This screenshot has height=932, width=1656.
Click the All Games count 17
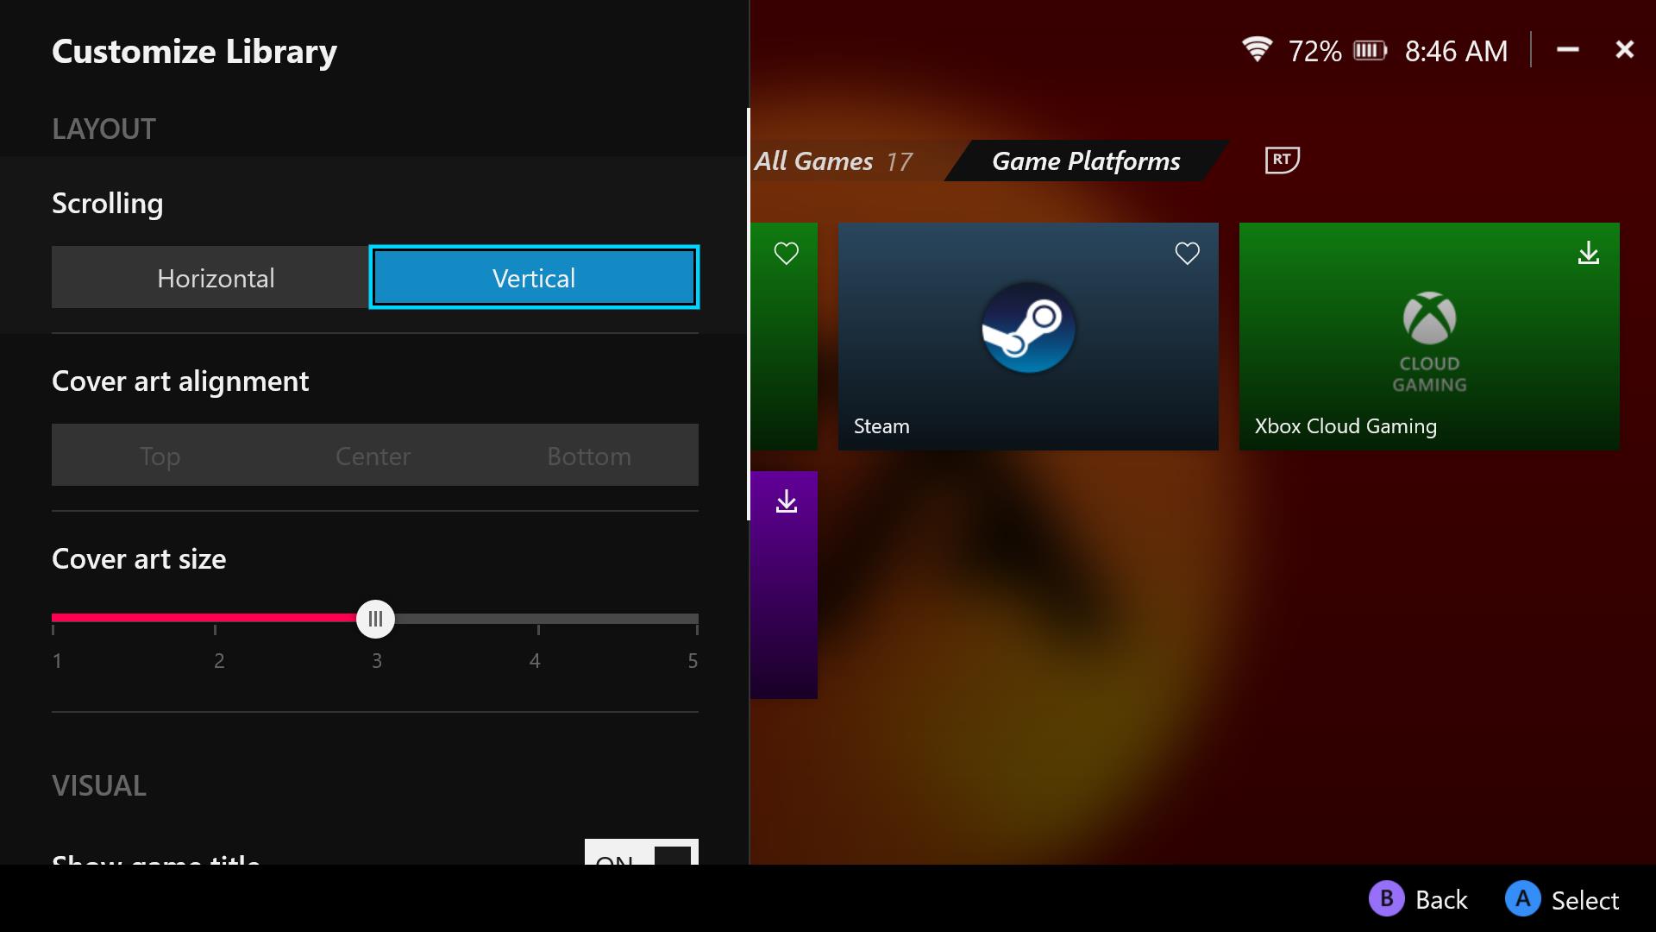[x=899, y=162]
